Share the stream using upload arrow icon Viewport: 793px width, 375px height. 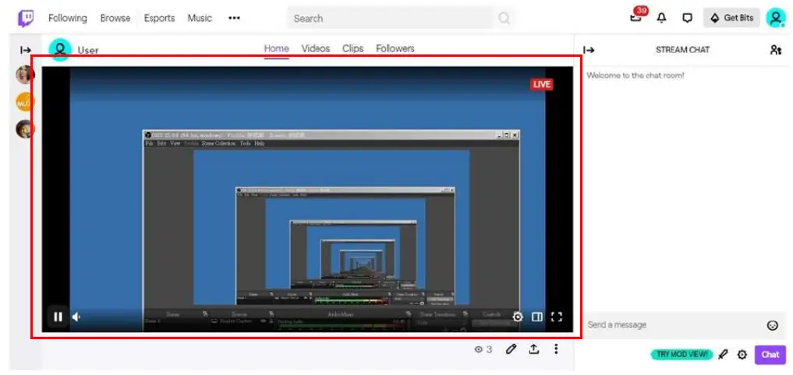click(x=534, y=349)
